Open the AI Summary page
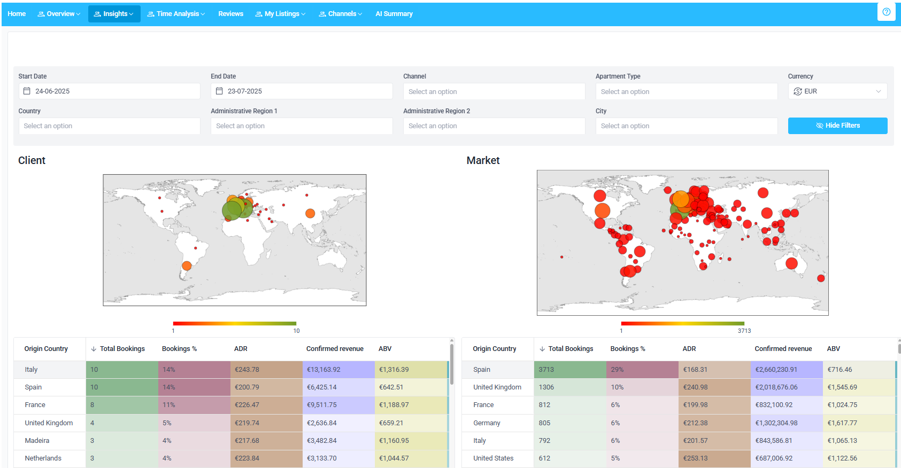Screen dimensions: 901x468 (394, 14)
